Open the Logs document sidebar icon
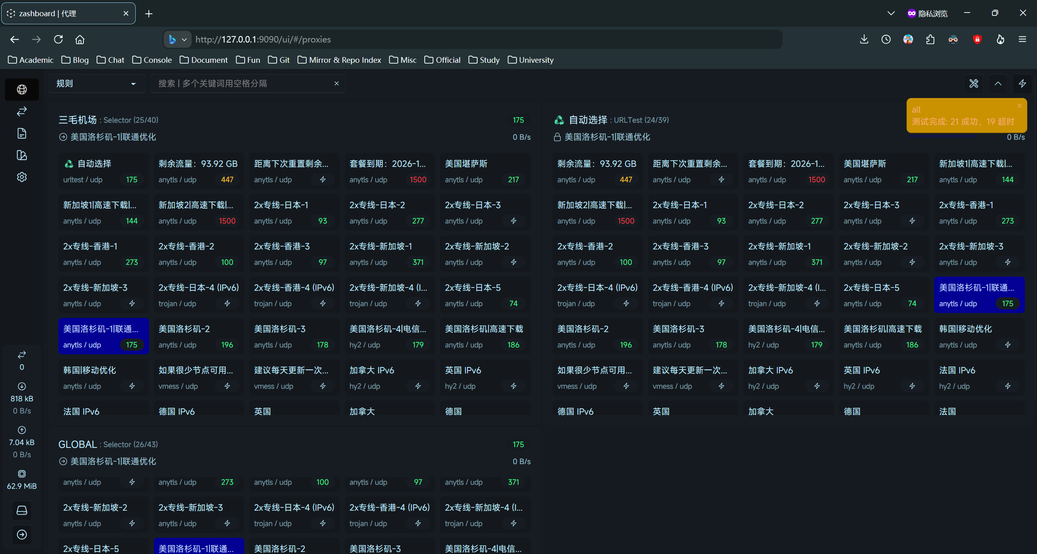 tap(22, 133)
